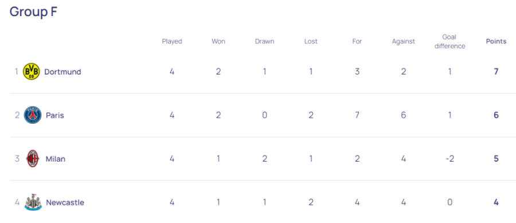
Task: Click the AC Milan club crest
Action: tap(33, 159)
